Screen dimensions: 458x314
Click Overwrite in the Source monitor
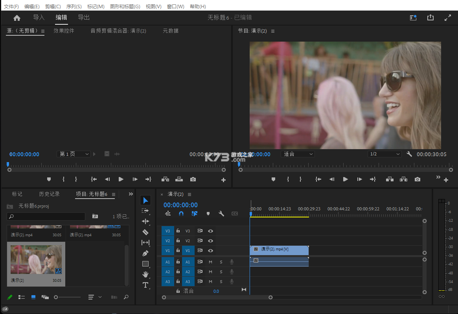point(179,179)
